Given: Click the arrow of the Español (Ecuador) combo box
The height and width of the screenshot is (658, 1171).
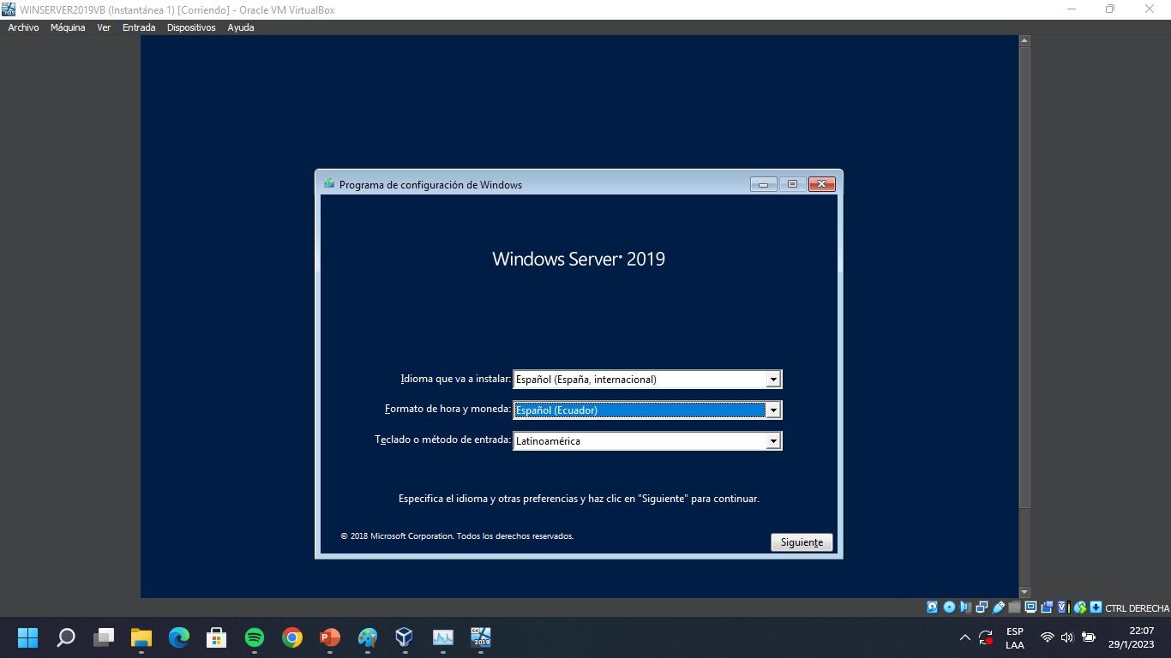Looking at the screenshot, I should click(773, 410).
